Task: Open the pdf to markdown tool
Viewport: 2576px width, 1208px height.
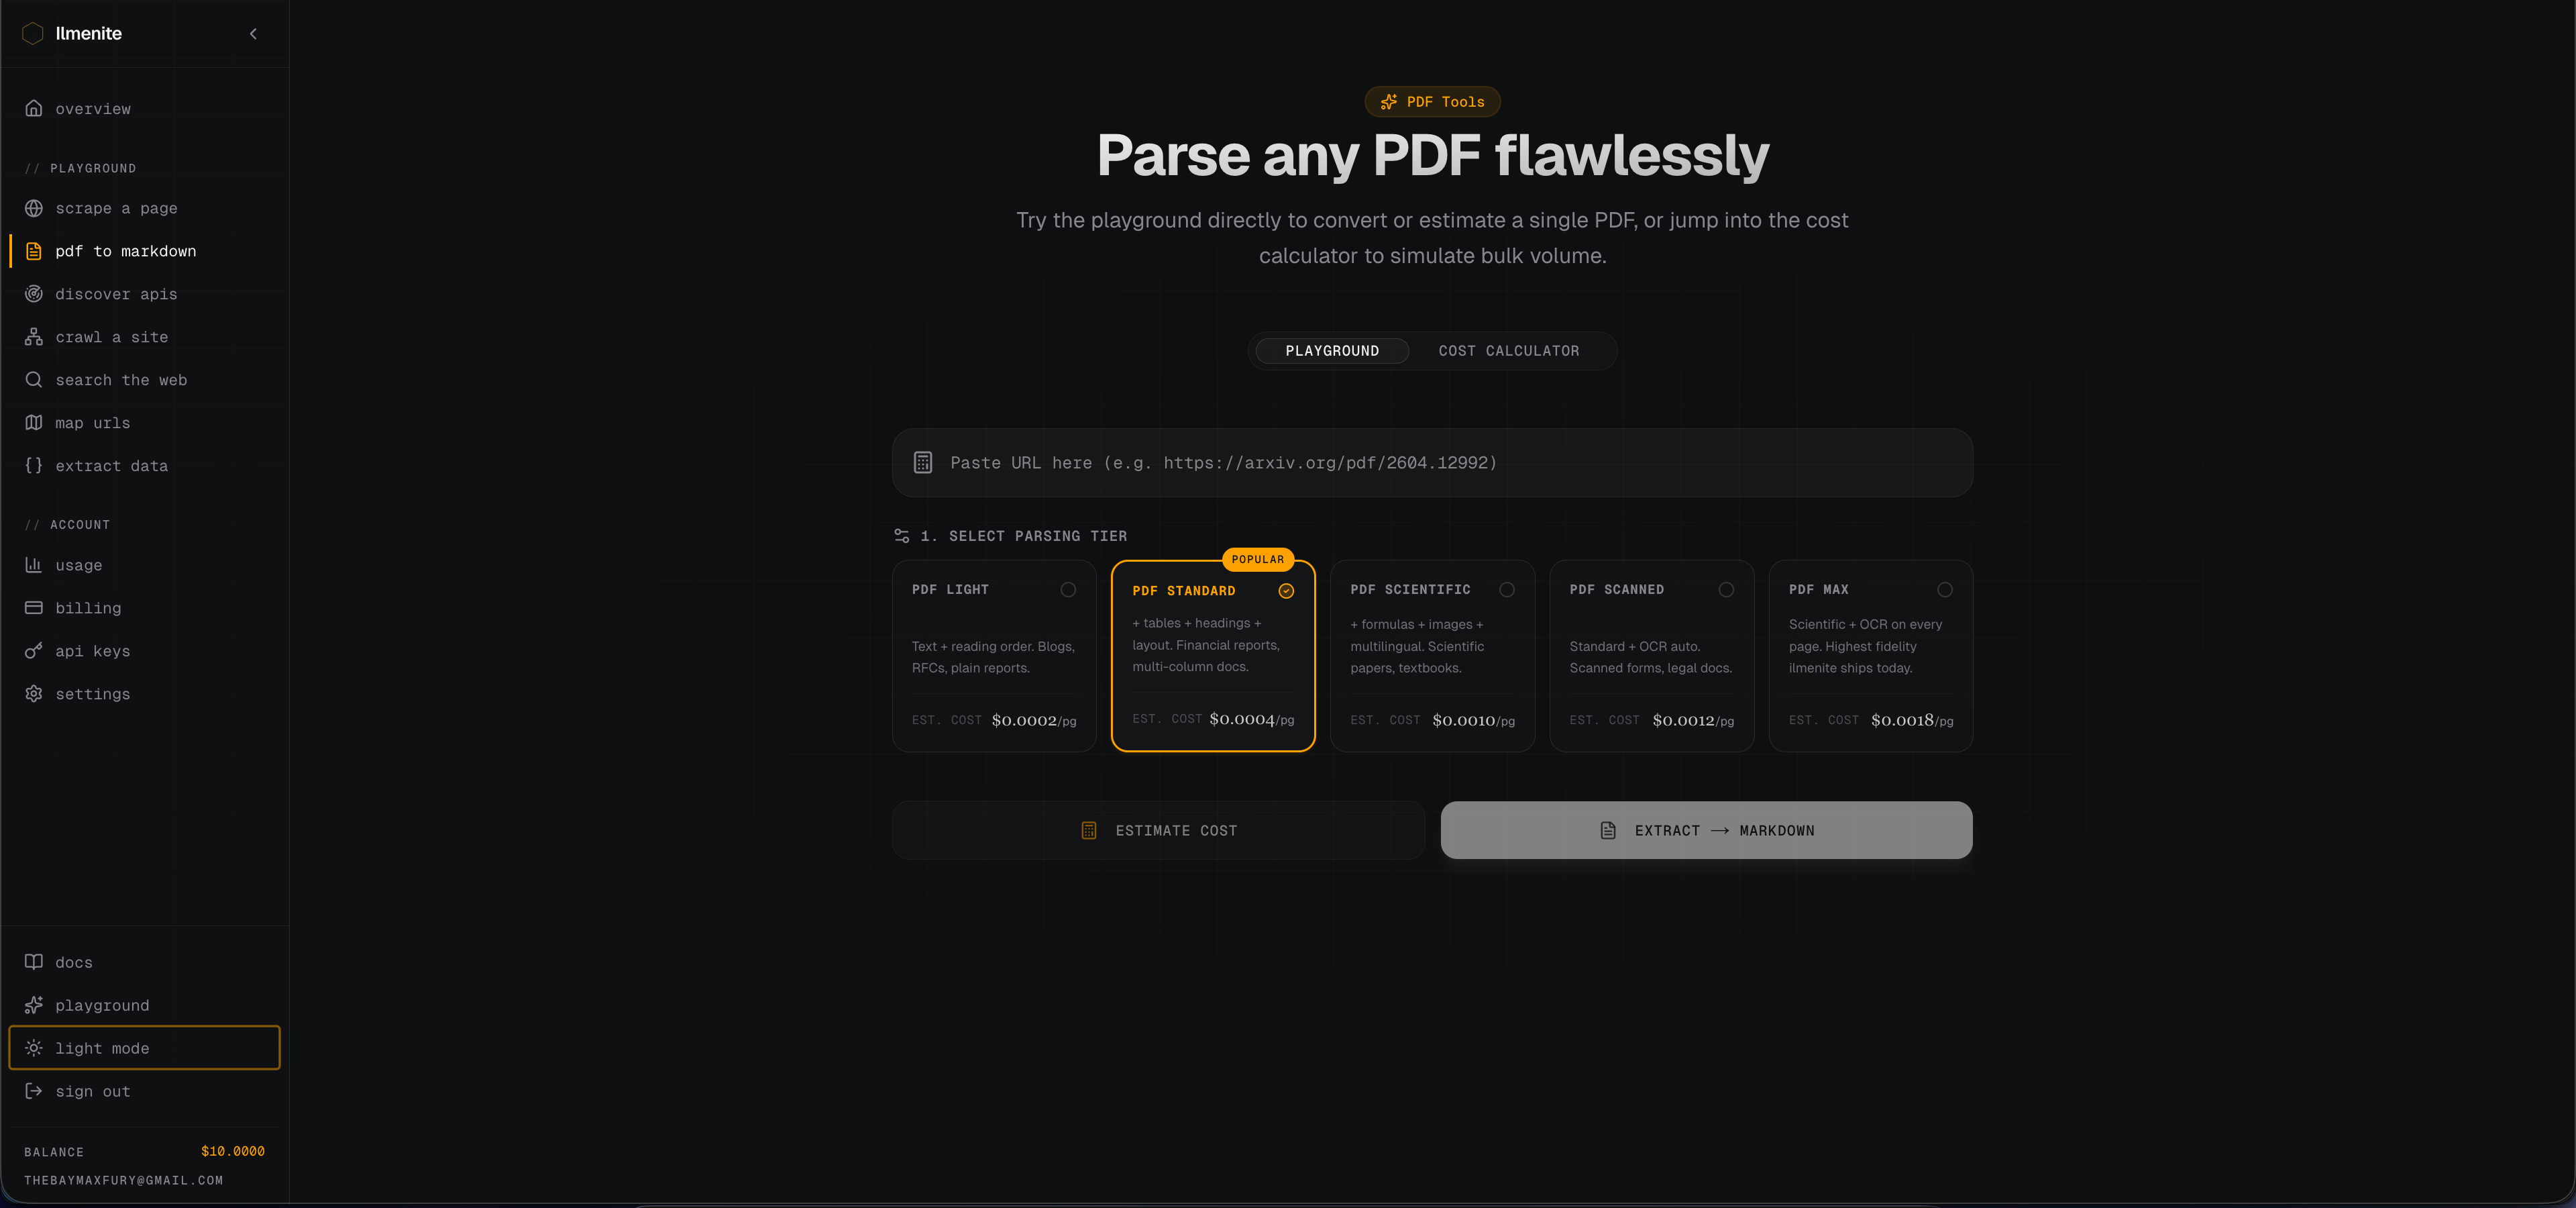Action: [126, 251]
